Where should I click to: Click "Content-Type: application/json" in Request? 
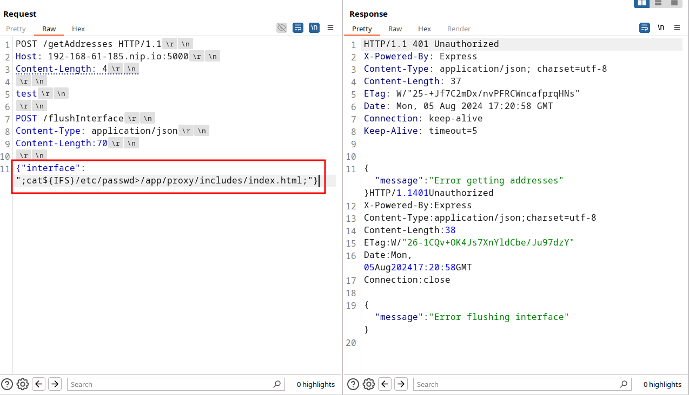97,131
